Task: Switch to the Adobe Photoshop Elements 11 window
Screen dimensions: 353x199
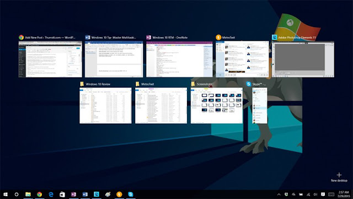Action: tap(303, 59)
